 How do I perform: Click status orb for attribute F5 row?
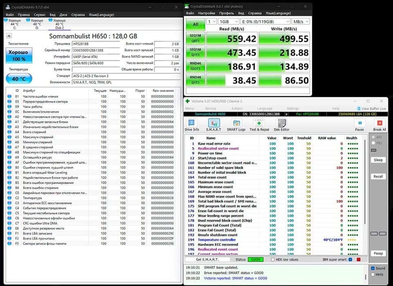click(9, 243)
